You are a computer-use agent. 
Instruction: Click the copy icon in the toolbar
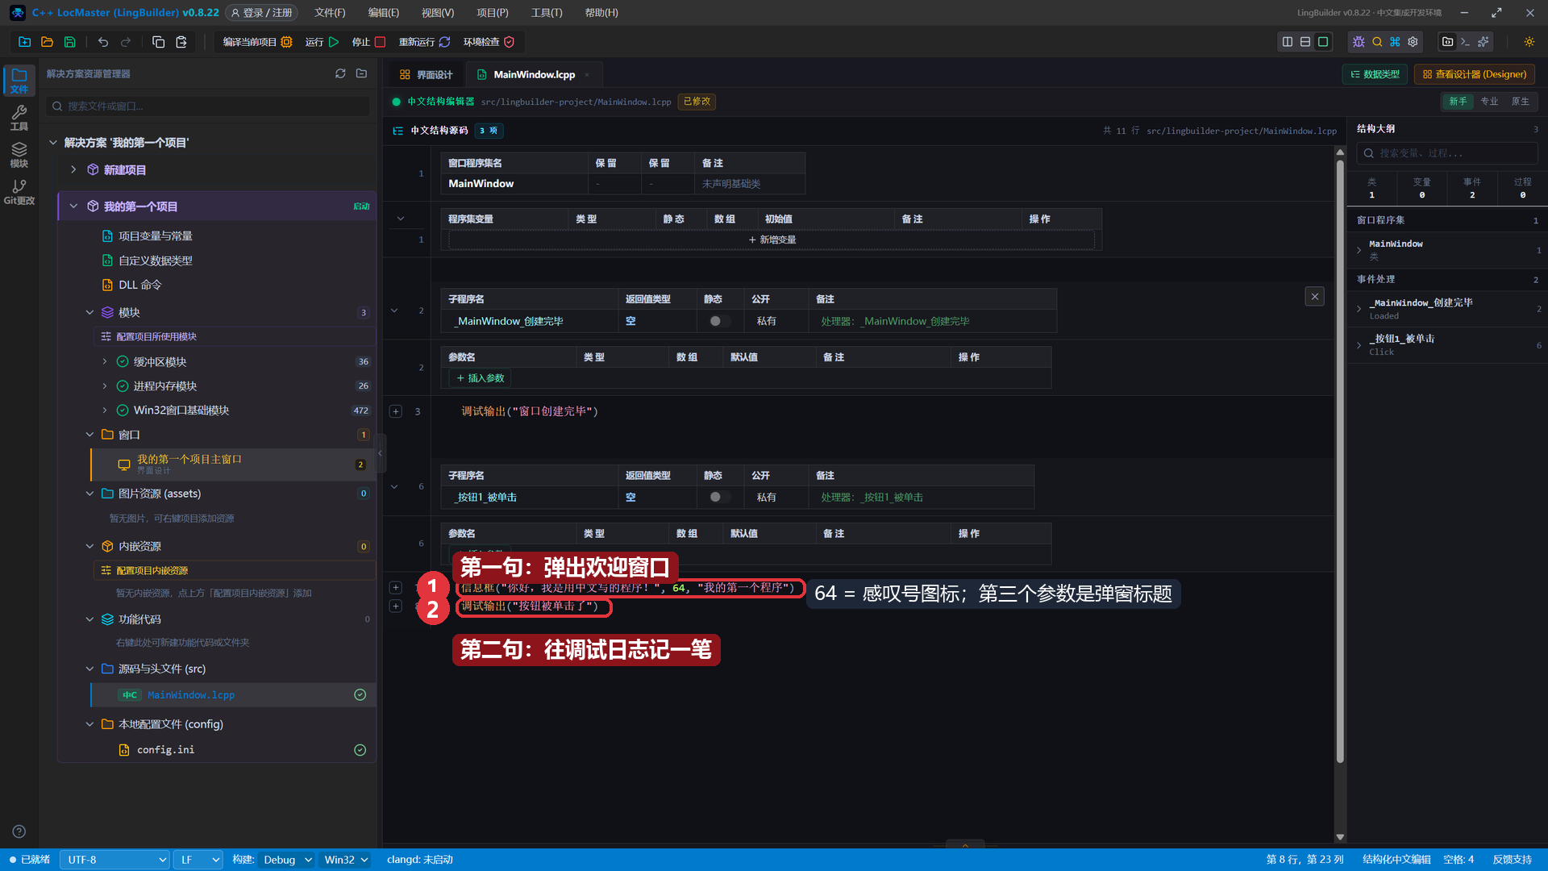coord(158,42)
